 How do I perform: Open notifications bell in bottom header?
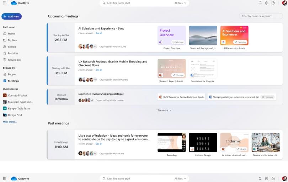[260, 178]
